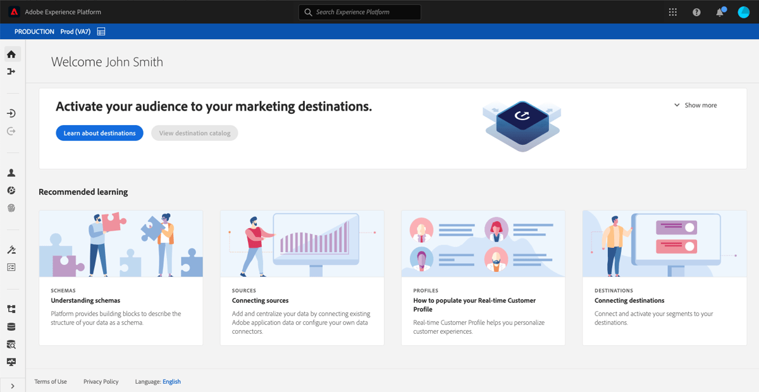Open the Datasets icon in the sidebar
Screen dimensions: 759x392
(x=11, y=326)
